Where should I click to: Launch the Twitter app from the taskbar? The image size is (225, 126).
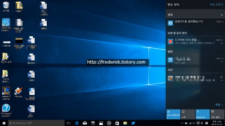coord(133,123)
